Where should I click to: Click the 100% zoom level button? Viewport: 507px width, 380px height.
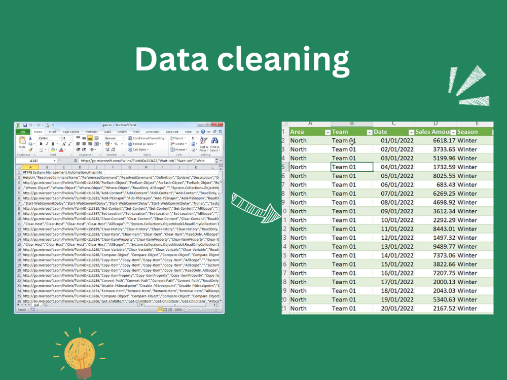tap(178, 310)
